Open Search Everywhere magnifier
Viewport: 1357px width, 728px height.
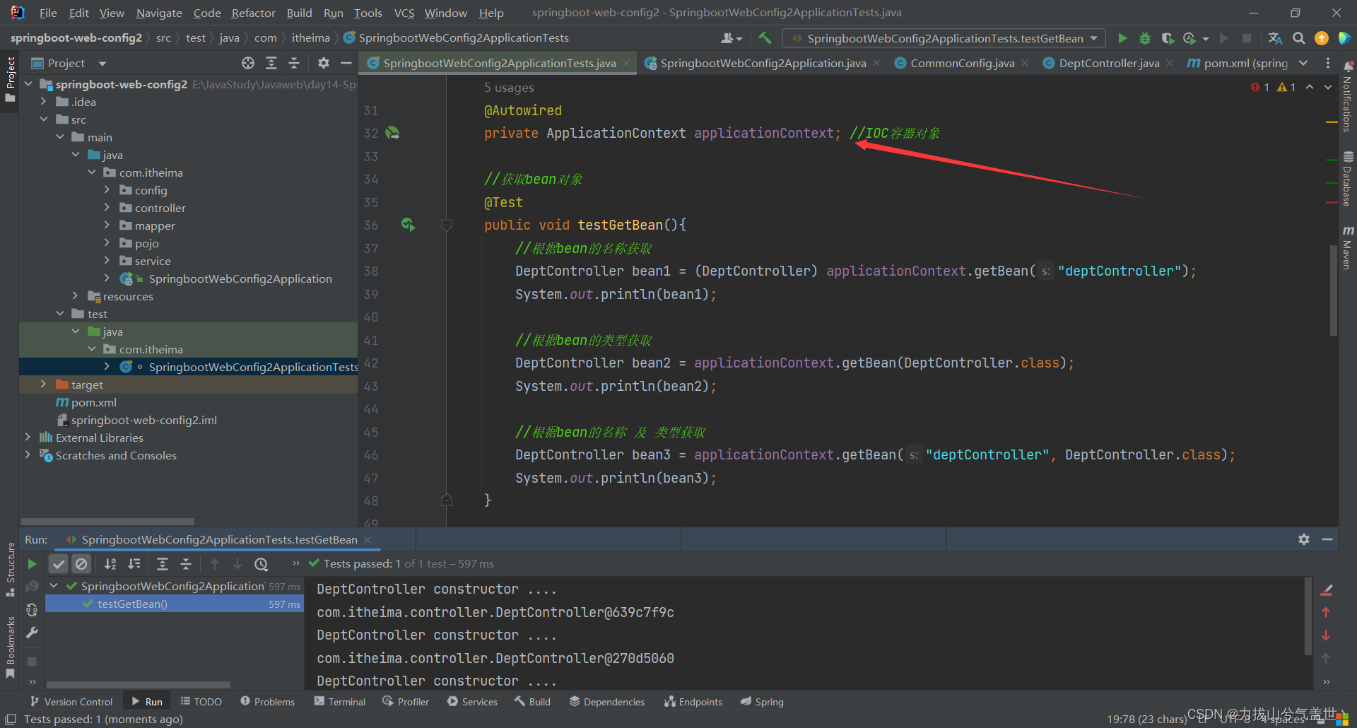[1298, 38]
